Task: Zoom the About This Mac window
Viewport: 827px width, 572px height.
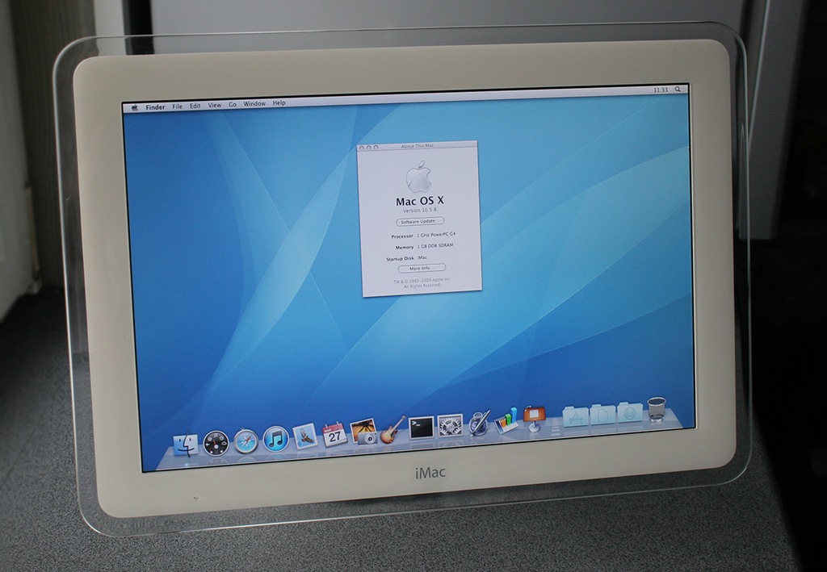Action: pos(376,148)
